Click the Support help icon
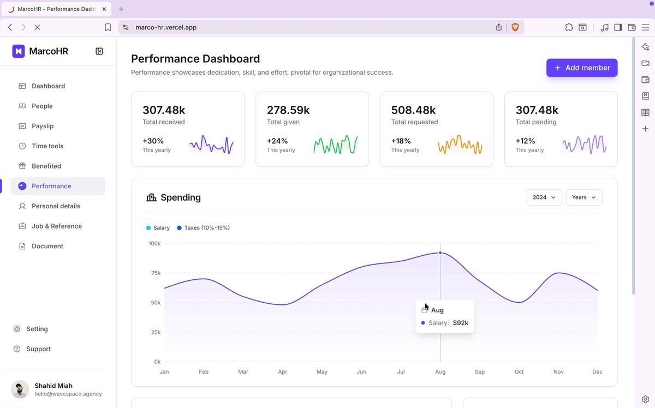The width and height of the screenshot is (655, 408). (x=17, y=349)
